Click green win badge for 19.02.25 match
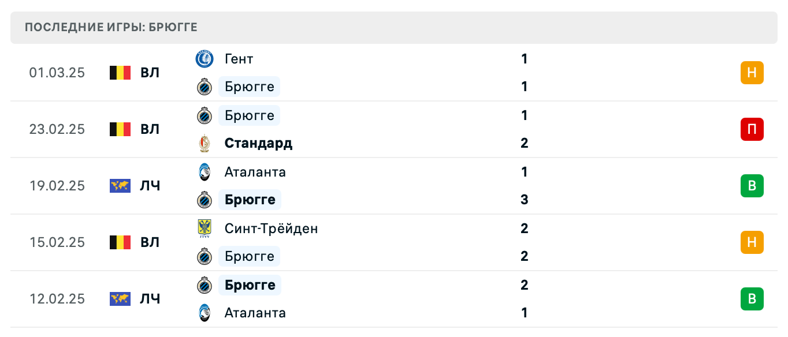Viewport: 788px width, 337px height. pos(752,186)
